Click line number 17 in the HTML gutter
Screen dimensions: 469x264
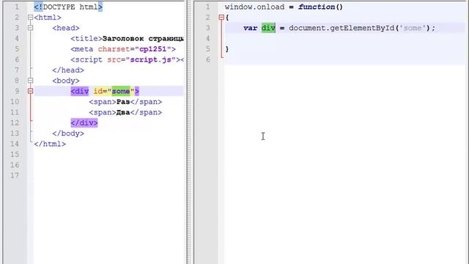click(15, 175)
